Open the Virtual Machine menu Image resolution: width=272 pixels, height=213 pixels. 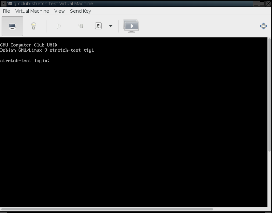click(x=32, y=11)
